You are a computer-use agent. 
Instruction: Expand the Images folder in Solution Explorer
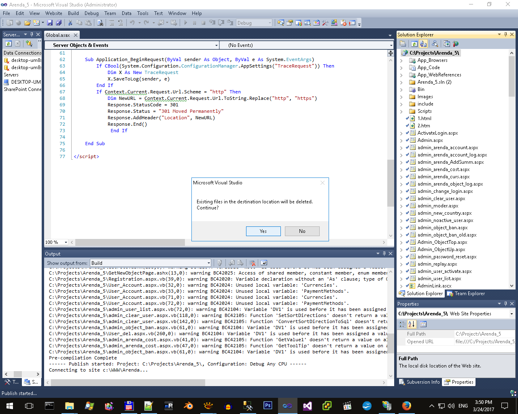401,97
